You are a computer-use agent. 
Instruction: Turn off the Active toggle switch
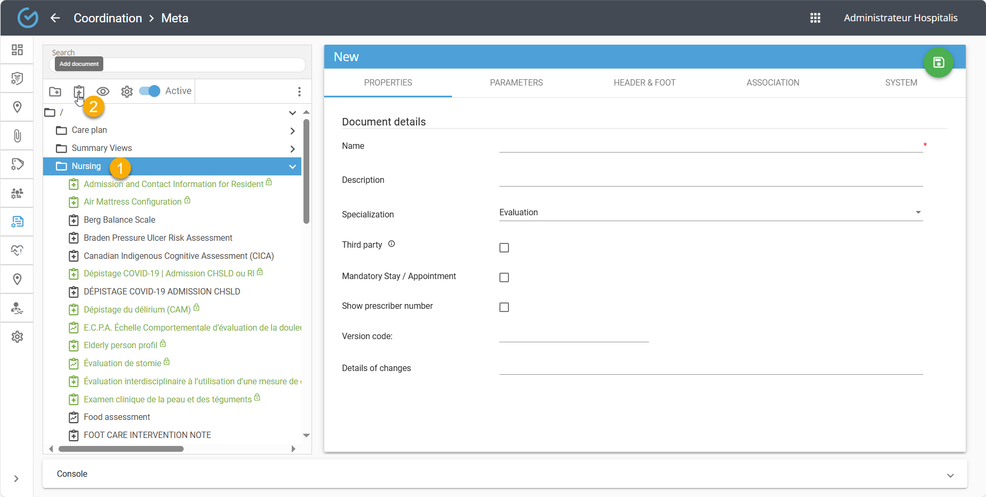[150, 91]
